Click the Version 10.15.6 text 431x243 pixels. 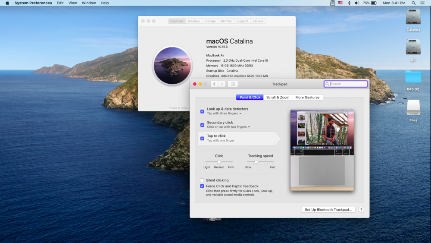pyautogui.click(x=217, y=47)
